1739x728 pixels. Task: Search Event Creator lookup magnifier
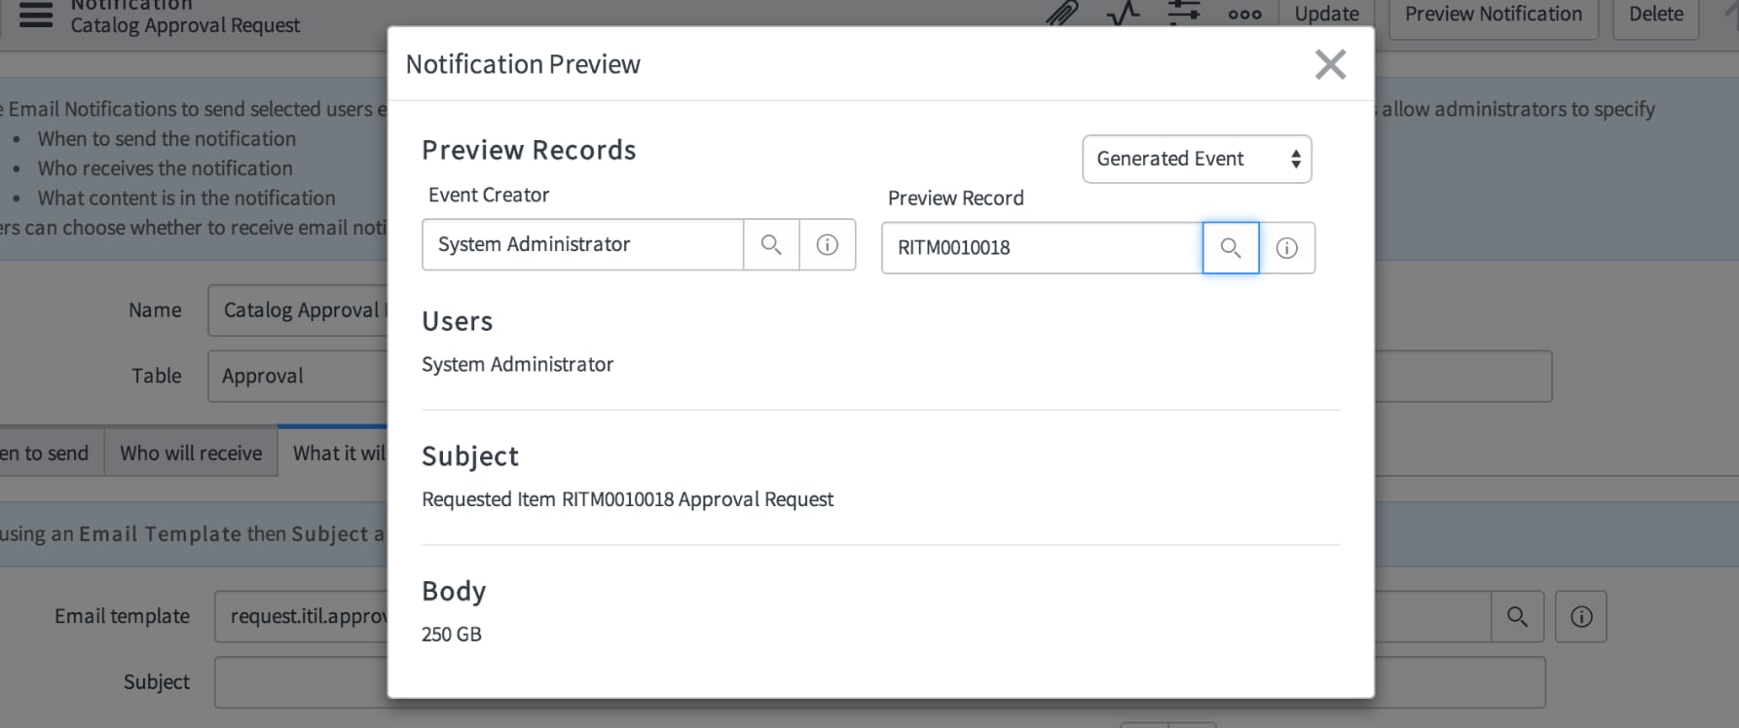[x=771, y=244]
